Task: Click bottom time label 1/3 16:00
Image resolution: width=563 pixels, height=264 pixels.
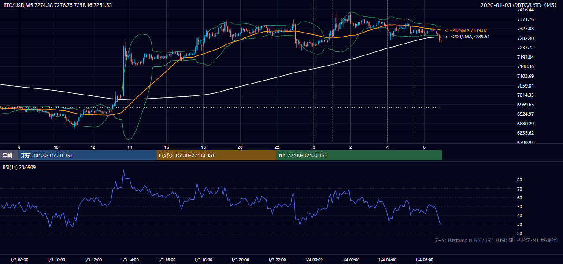Action: [x=166, y=260]
